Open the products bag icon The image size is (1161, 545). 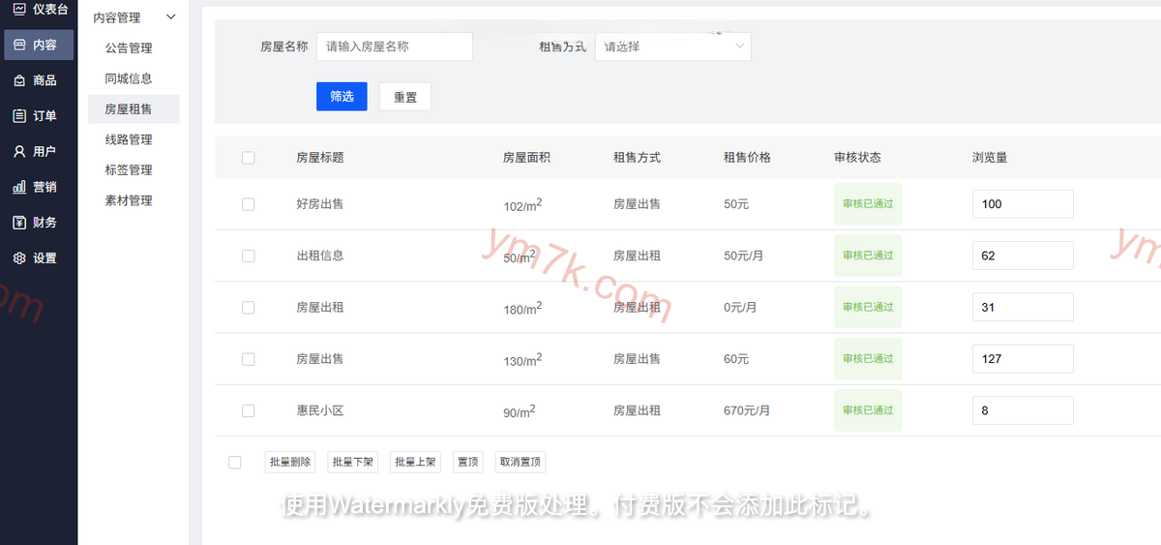(x=19, y=80)
